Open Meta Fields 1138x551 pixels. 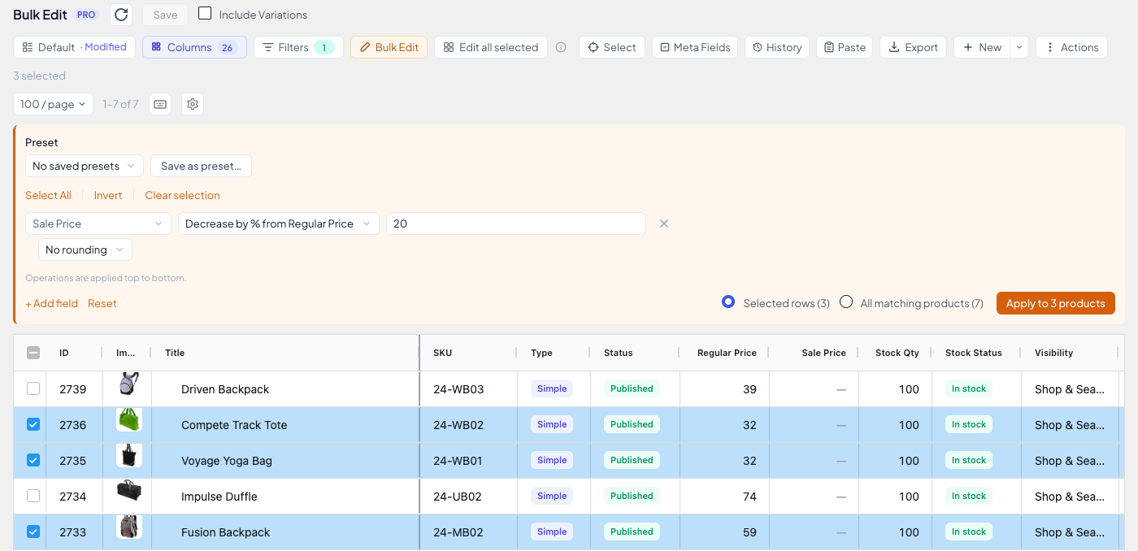[x=695, y=47]
